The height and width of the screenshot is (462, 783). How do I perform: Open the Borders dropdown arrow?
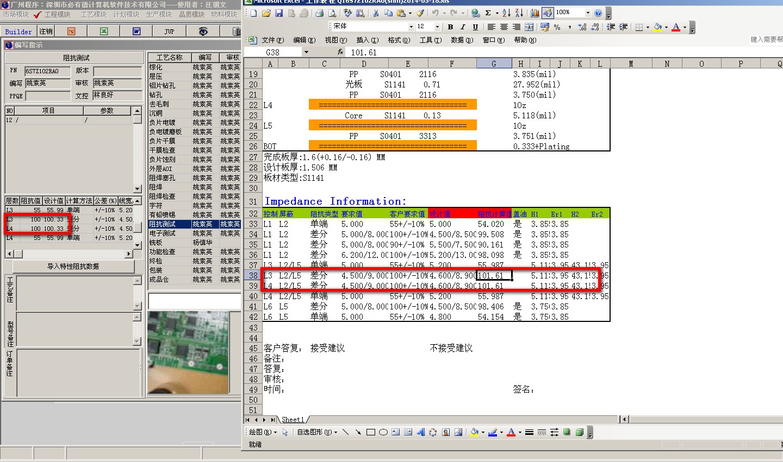pyautogui.click(x=648, y=27)
